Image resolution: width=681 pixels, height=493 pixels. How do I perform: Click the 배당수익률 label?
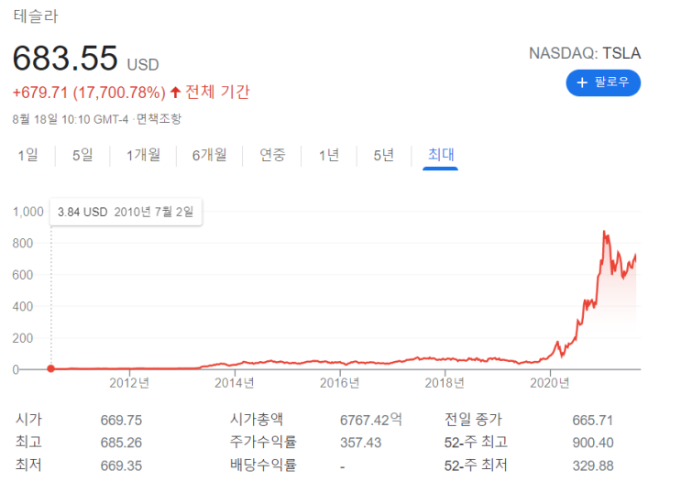[x=263, y=465]
